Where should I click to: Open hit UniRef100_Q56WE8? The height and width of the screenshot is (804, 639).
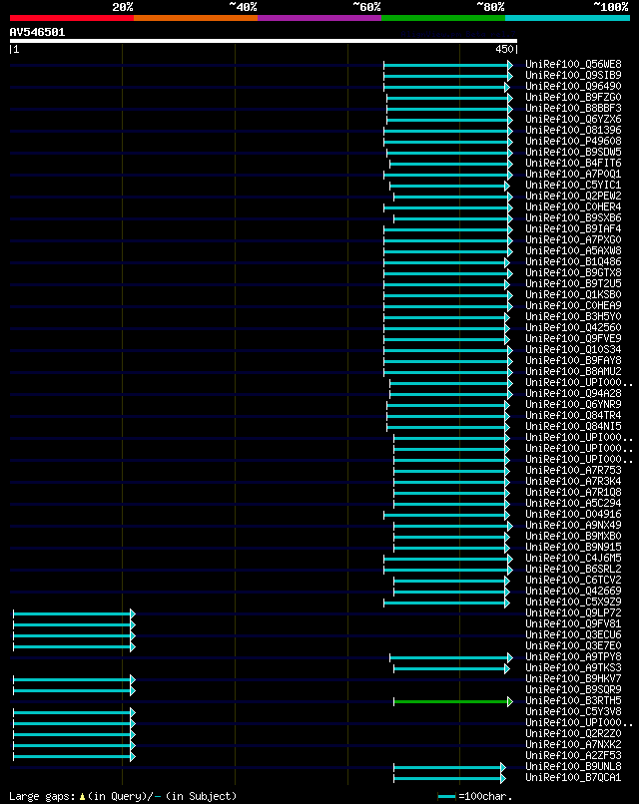click(x=573, y=64)
